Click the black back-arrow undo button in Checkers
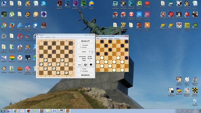 (x=91, y=65)
